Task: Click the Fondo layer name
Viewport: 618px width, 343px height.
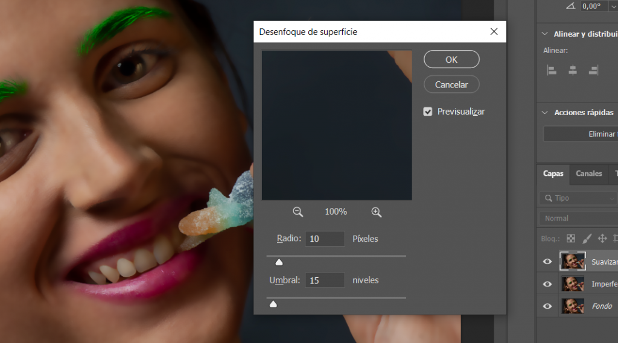Action: click(602, 306)
